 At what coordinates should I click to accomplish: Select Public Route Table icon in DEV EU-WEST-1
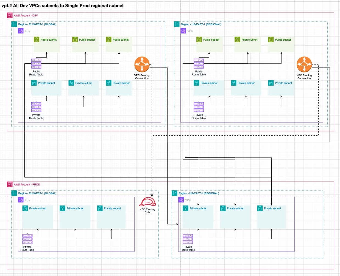click(36, 64)
